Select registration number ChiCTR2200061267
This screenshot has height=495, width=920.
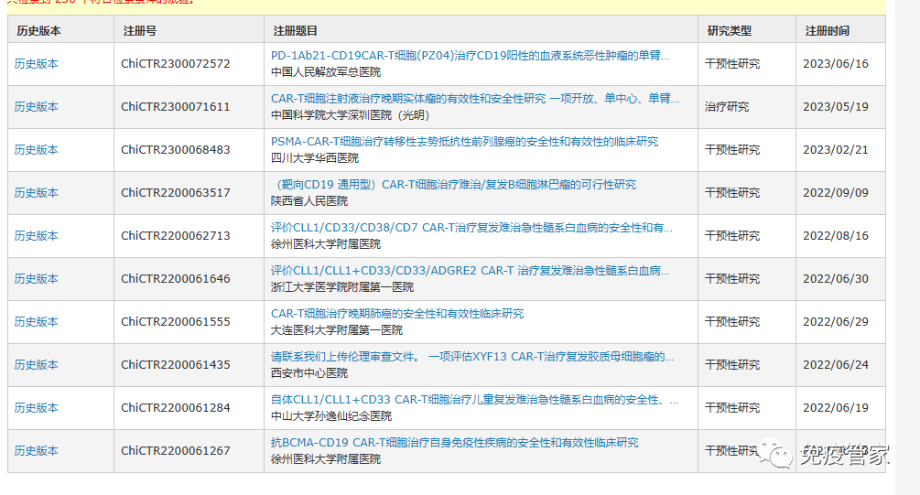tap(176, 451)
